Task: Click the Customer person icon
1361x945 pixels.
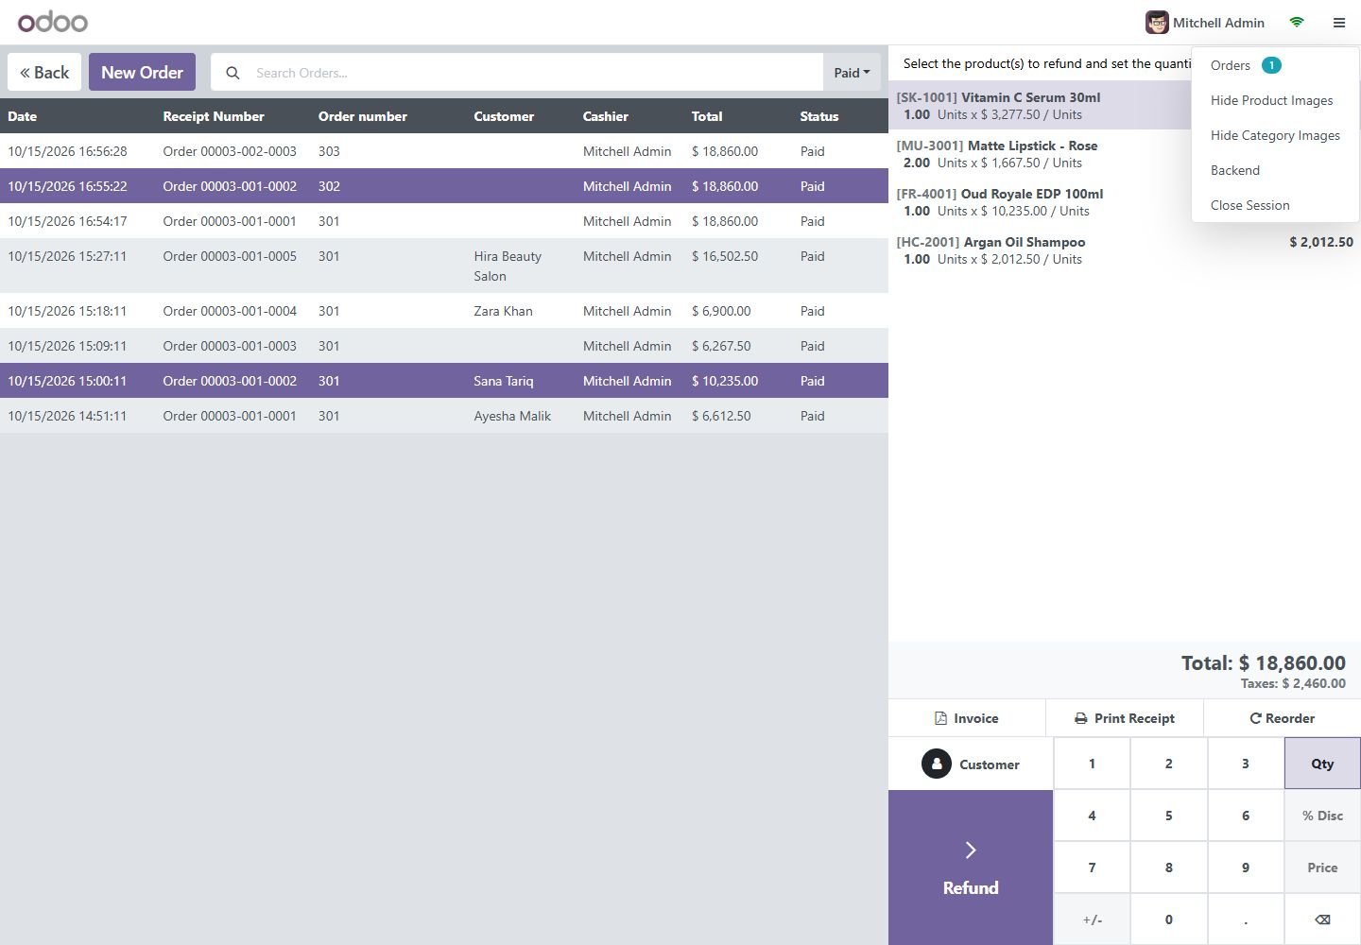Action: pyautogui.click(x=937, y=764)
